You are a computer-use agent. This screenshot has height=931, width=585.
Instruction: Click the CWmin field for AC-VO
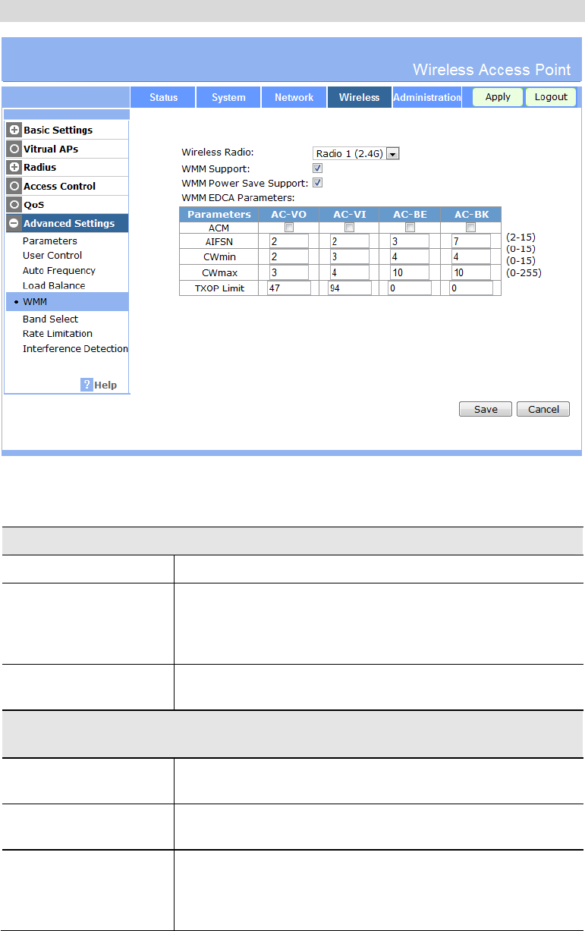[288, 256]
